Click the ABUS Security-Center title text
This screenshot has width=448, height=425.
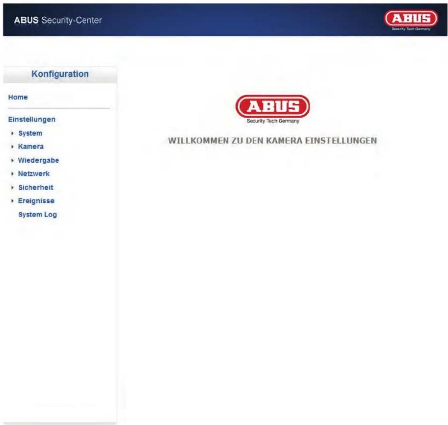(x=58, y=20)
